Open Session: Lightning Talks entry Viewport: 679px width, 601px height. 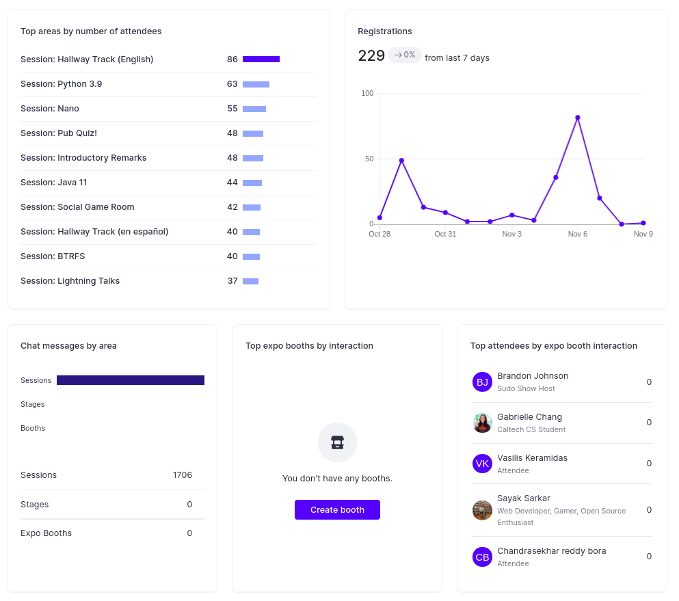click(168, 281)
